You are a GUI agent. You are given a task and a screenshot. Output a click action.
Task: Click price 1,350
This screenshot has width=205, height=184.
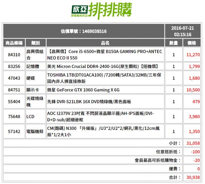click(194, 131)
